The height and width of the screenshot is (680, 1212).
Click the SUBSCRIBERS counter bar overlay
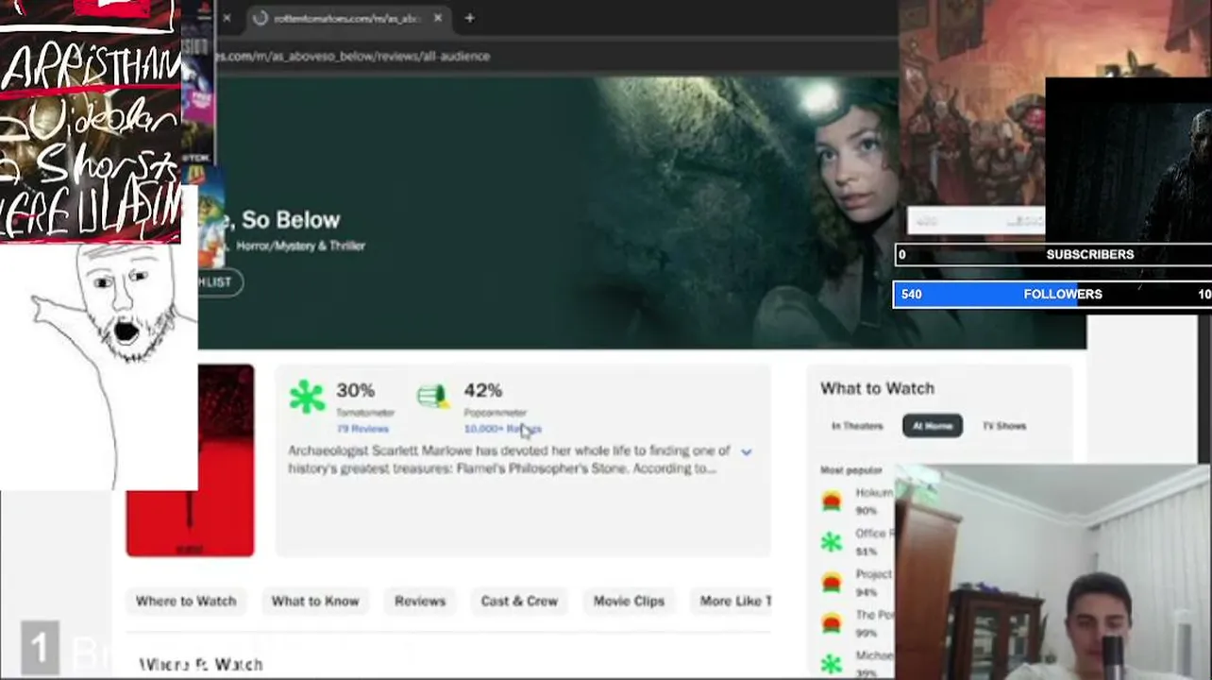pyautogui.click(x=1052, y=254)
